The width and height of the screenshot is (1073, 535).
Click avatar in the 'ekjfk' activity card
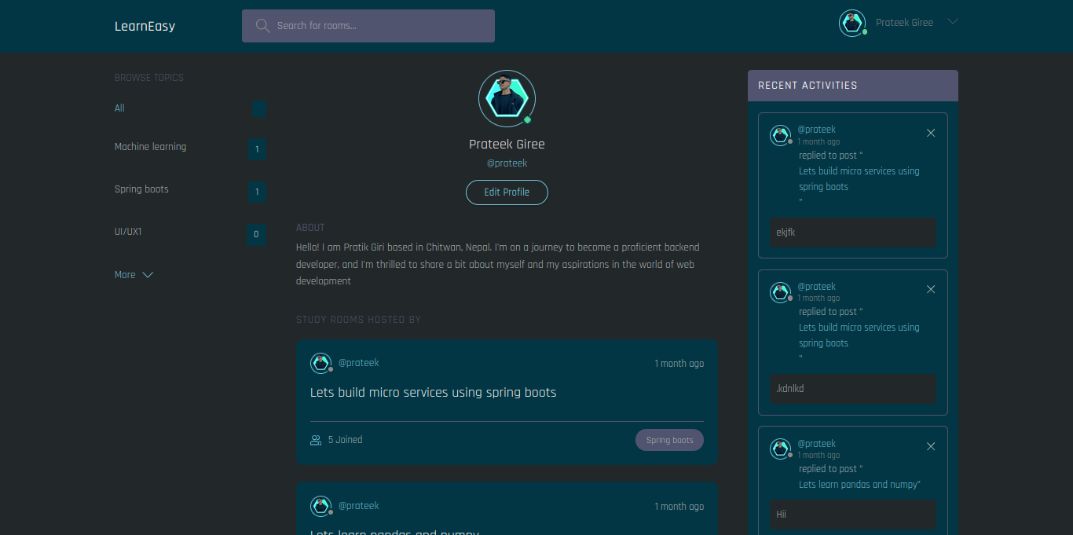click(779, 135)
